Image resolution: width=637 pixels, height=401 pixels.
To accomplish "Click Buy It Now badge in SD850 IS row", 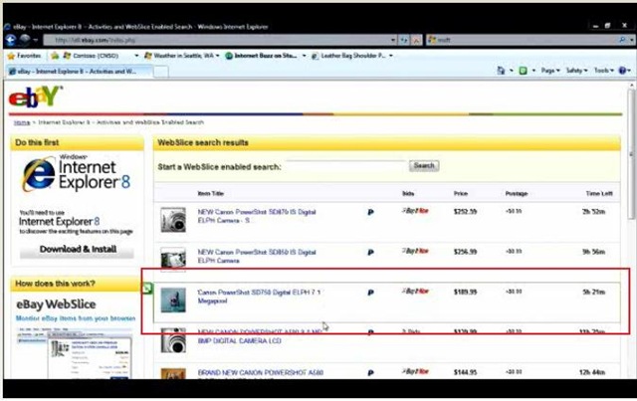I will [415, 251].
